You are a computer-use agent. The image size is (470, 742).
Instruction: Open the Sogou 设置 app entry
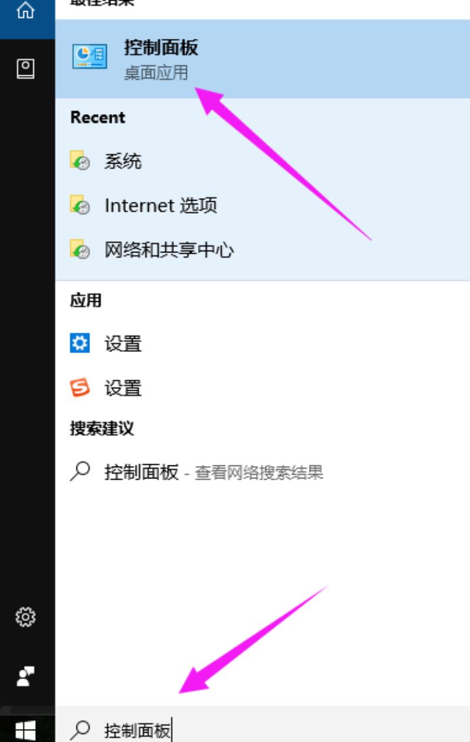pos(263,388)
